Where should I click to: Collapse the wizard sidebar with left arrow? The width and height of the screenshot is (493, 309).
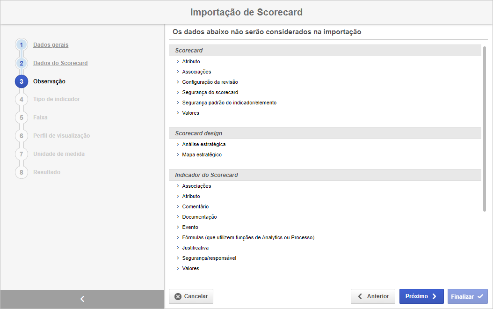coord(82,299)
